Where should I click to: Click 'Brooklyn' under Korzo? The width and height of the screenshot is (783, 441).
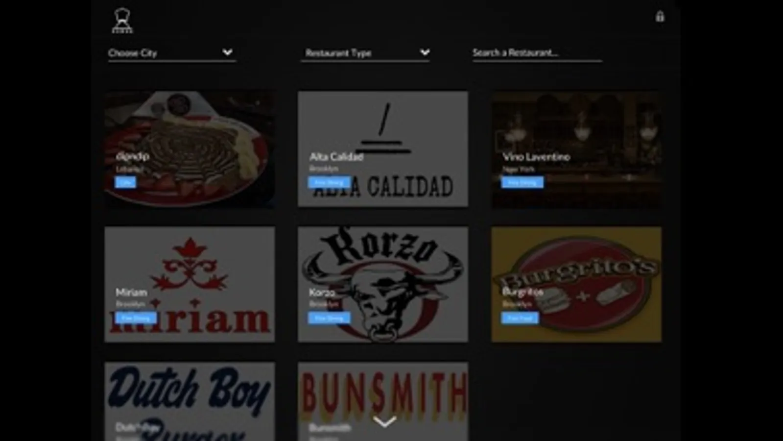[324, 304]
